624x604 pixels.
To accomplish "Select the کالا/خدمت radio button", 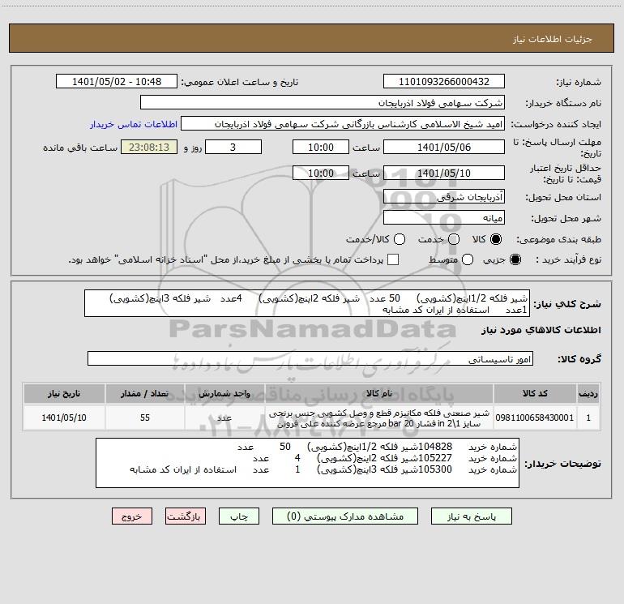I will point(400,239).
